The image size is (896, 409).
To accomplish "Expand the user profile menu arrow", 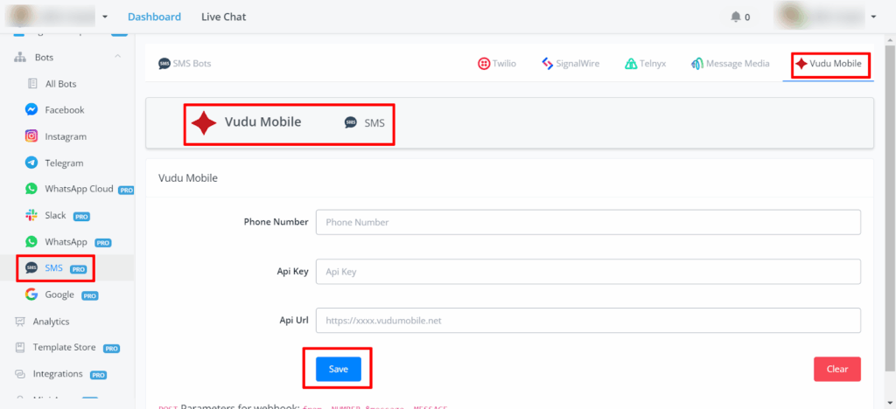I will click(873, 17).
